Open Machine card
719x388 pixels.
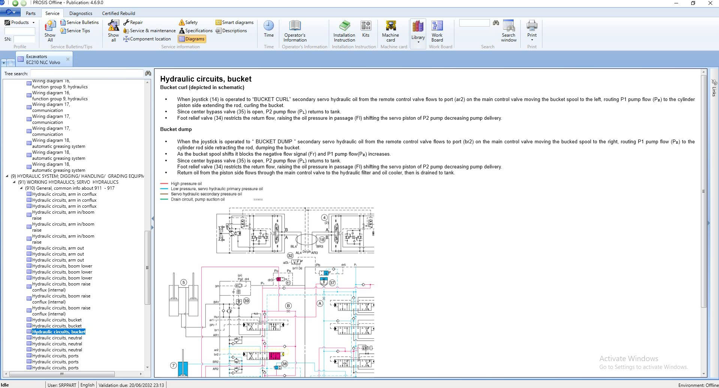point(391,31)
